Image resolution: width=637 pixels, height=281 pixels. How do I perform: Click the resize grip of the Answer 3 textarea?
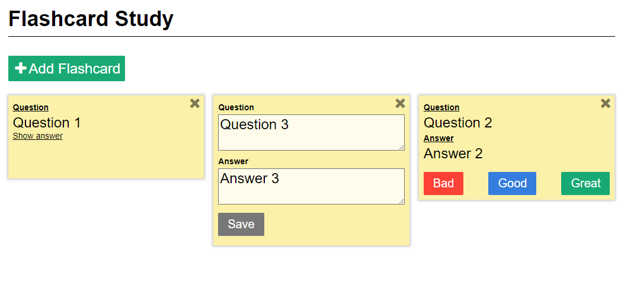401,202
